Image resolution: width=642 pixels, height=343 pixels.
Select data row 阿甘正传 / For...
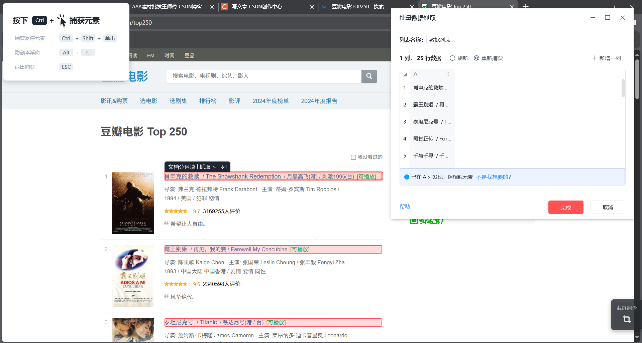point(512,139)
